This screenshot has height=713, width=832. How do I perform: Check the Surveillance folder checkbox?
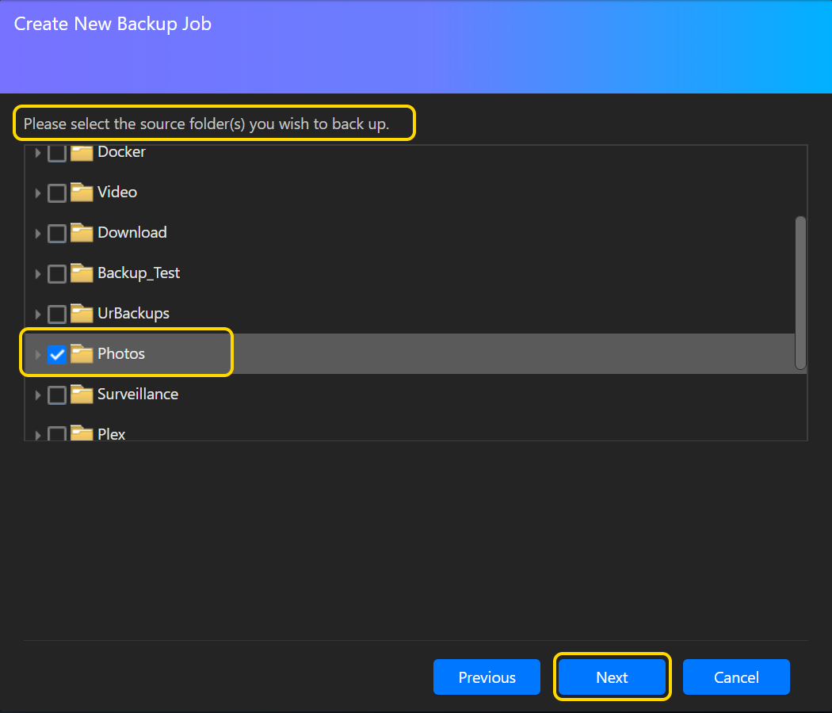[x=57, y=395]
